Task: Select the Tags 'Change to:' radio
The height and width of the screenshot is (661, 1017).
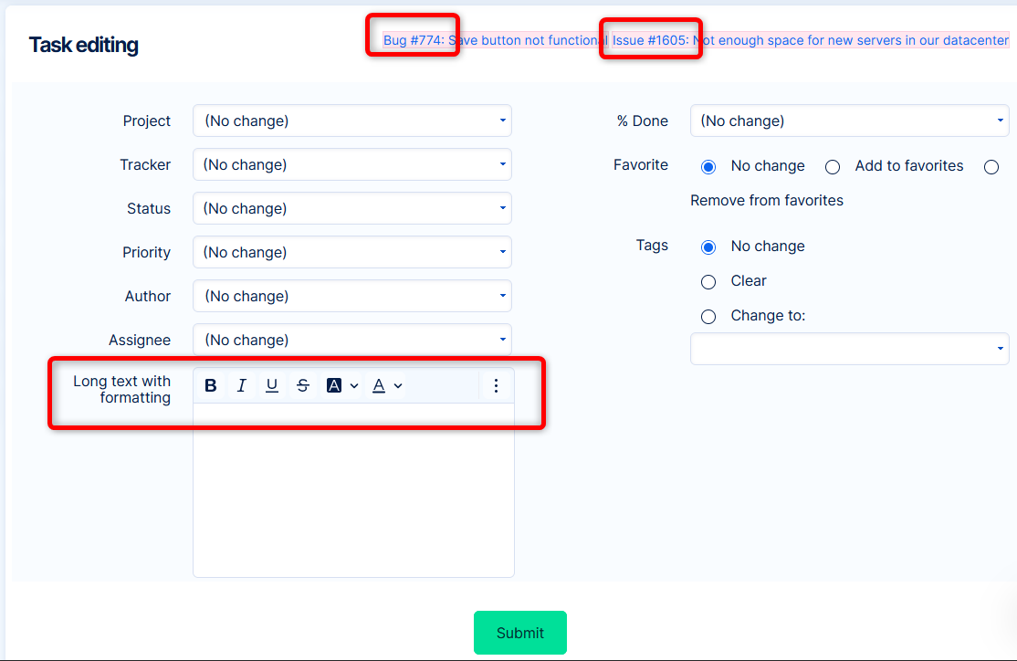Action: pyautogui.click(x=708, y=317)
